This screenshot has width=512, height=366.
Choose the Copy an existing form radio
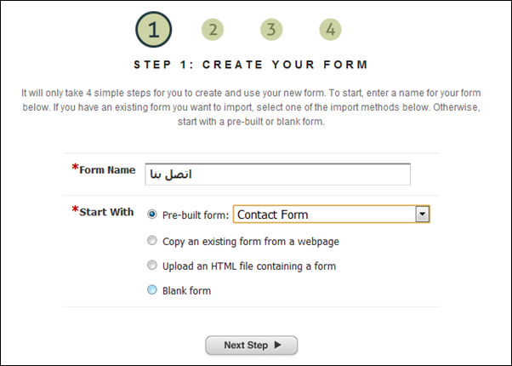pyautogui.click(x=152, y=241)
